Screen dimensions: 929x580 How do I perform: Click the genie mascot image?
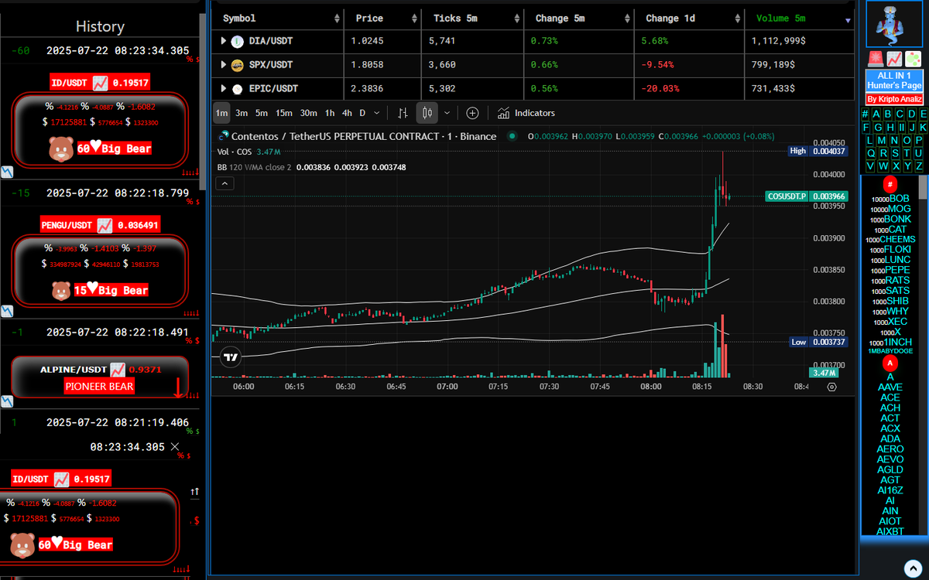[893, 26]
